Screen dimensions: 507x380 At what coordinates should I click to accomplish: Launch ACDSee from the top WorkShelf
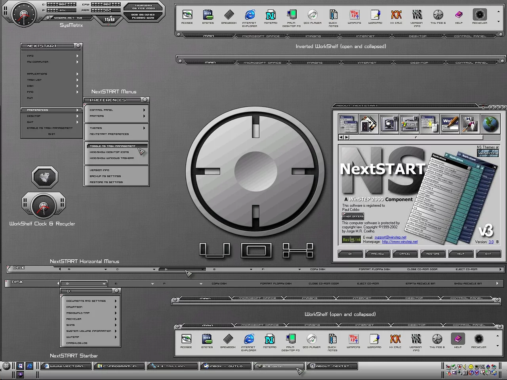[187, 15]
